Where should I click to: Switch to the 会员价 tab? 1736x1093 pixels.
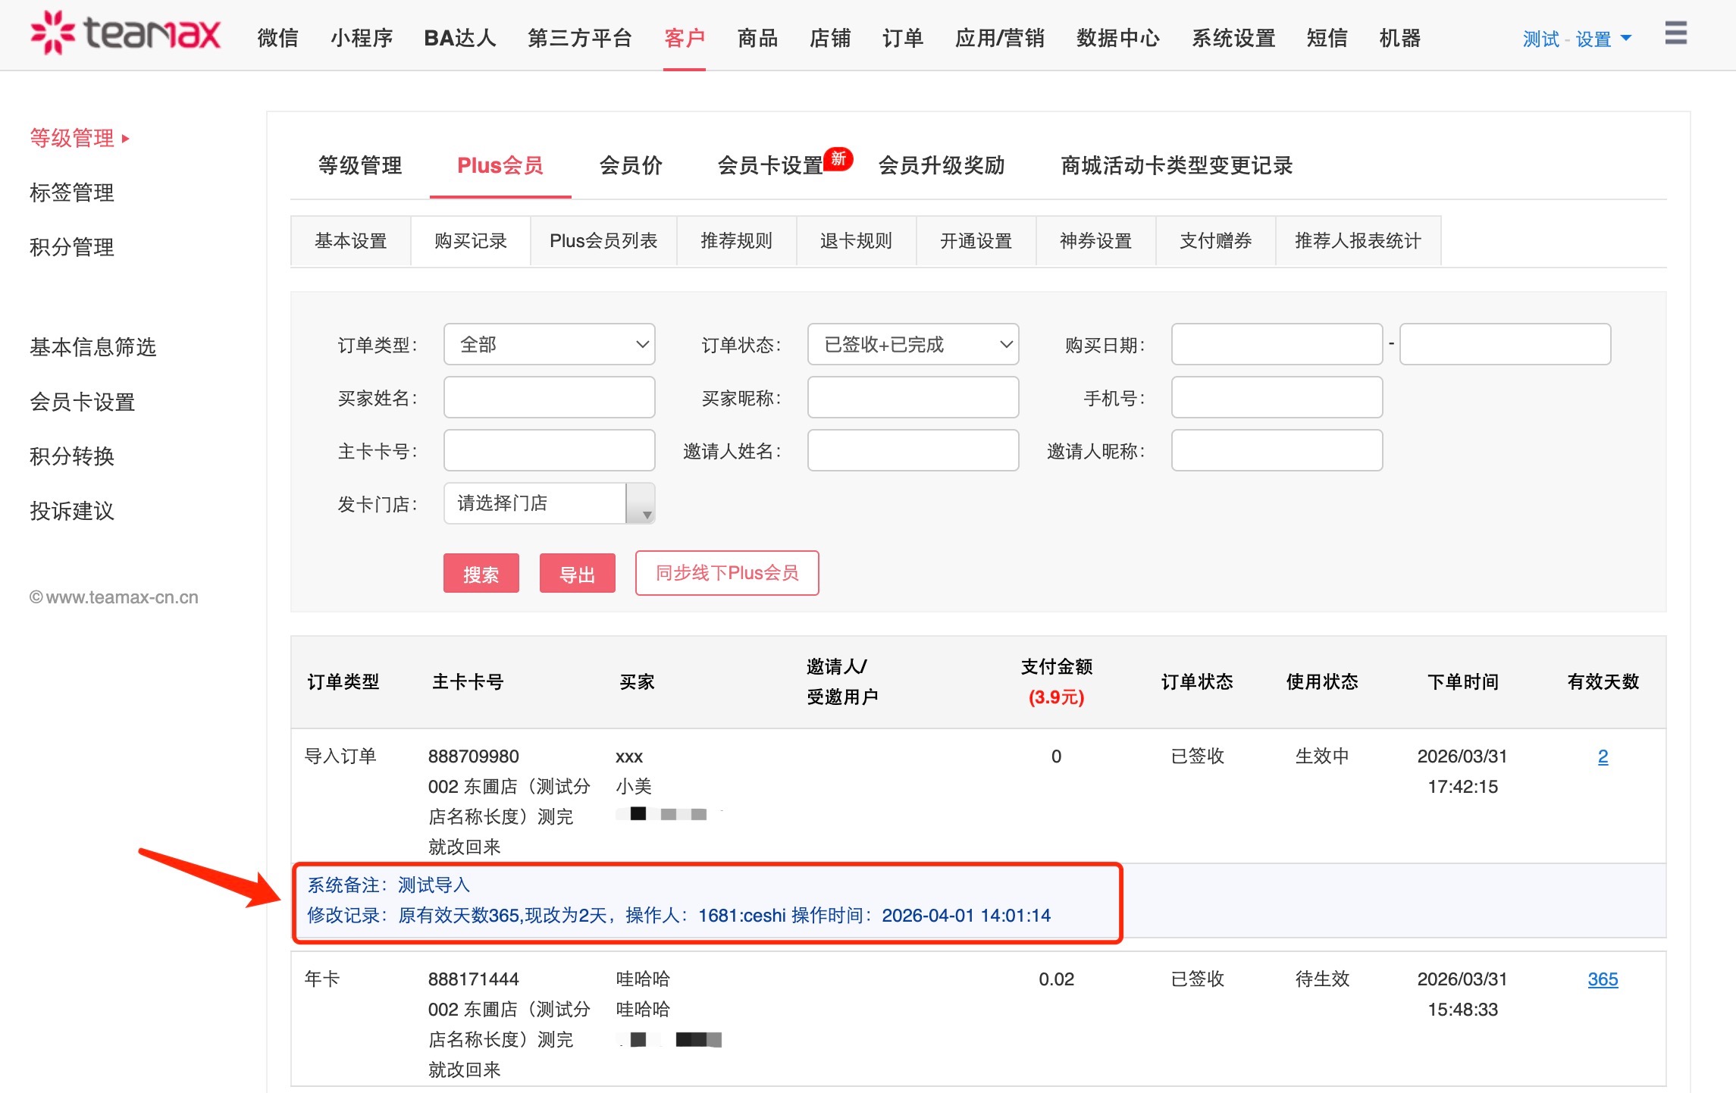(630, 165)
